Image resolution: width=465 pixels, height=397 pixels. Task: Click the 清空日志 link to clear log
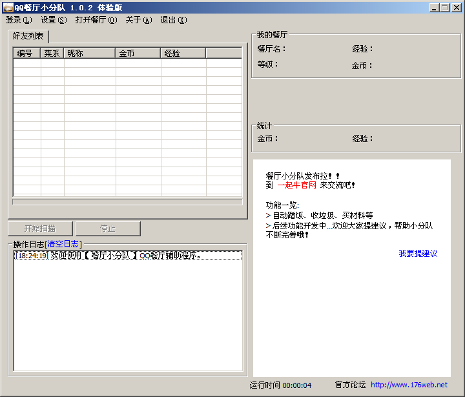tap(63, 244)
